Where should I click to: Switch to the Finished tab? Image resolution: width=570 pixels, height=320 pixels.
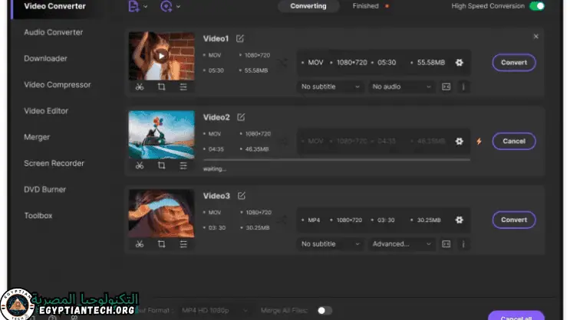tap(366, 6)
